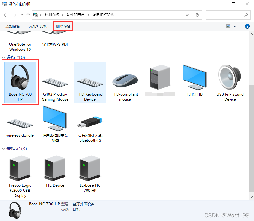
Task: Click the window title bar icon
Action: click(5, 4)
